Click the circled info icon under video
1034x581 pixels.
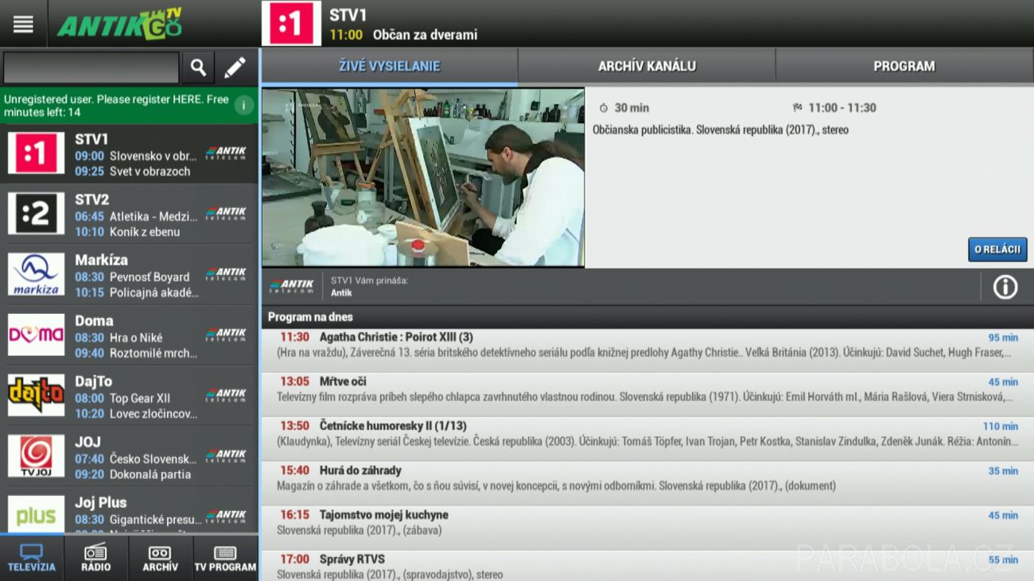[x=1005, y=287]
